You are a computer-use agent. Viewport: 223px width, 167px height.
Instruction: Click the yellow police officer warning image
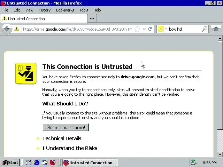click(26, 73)
